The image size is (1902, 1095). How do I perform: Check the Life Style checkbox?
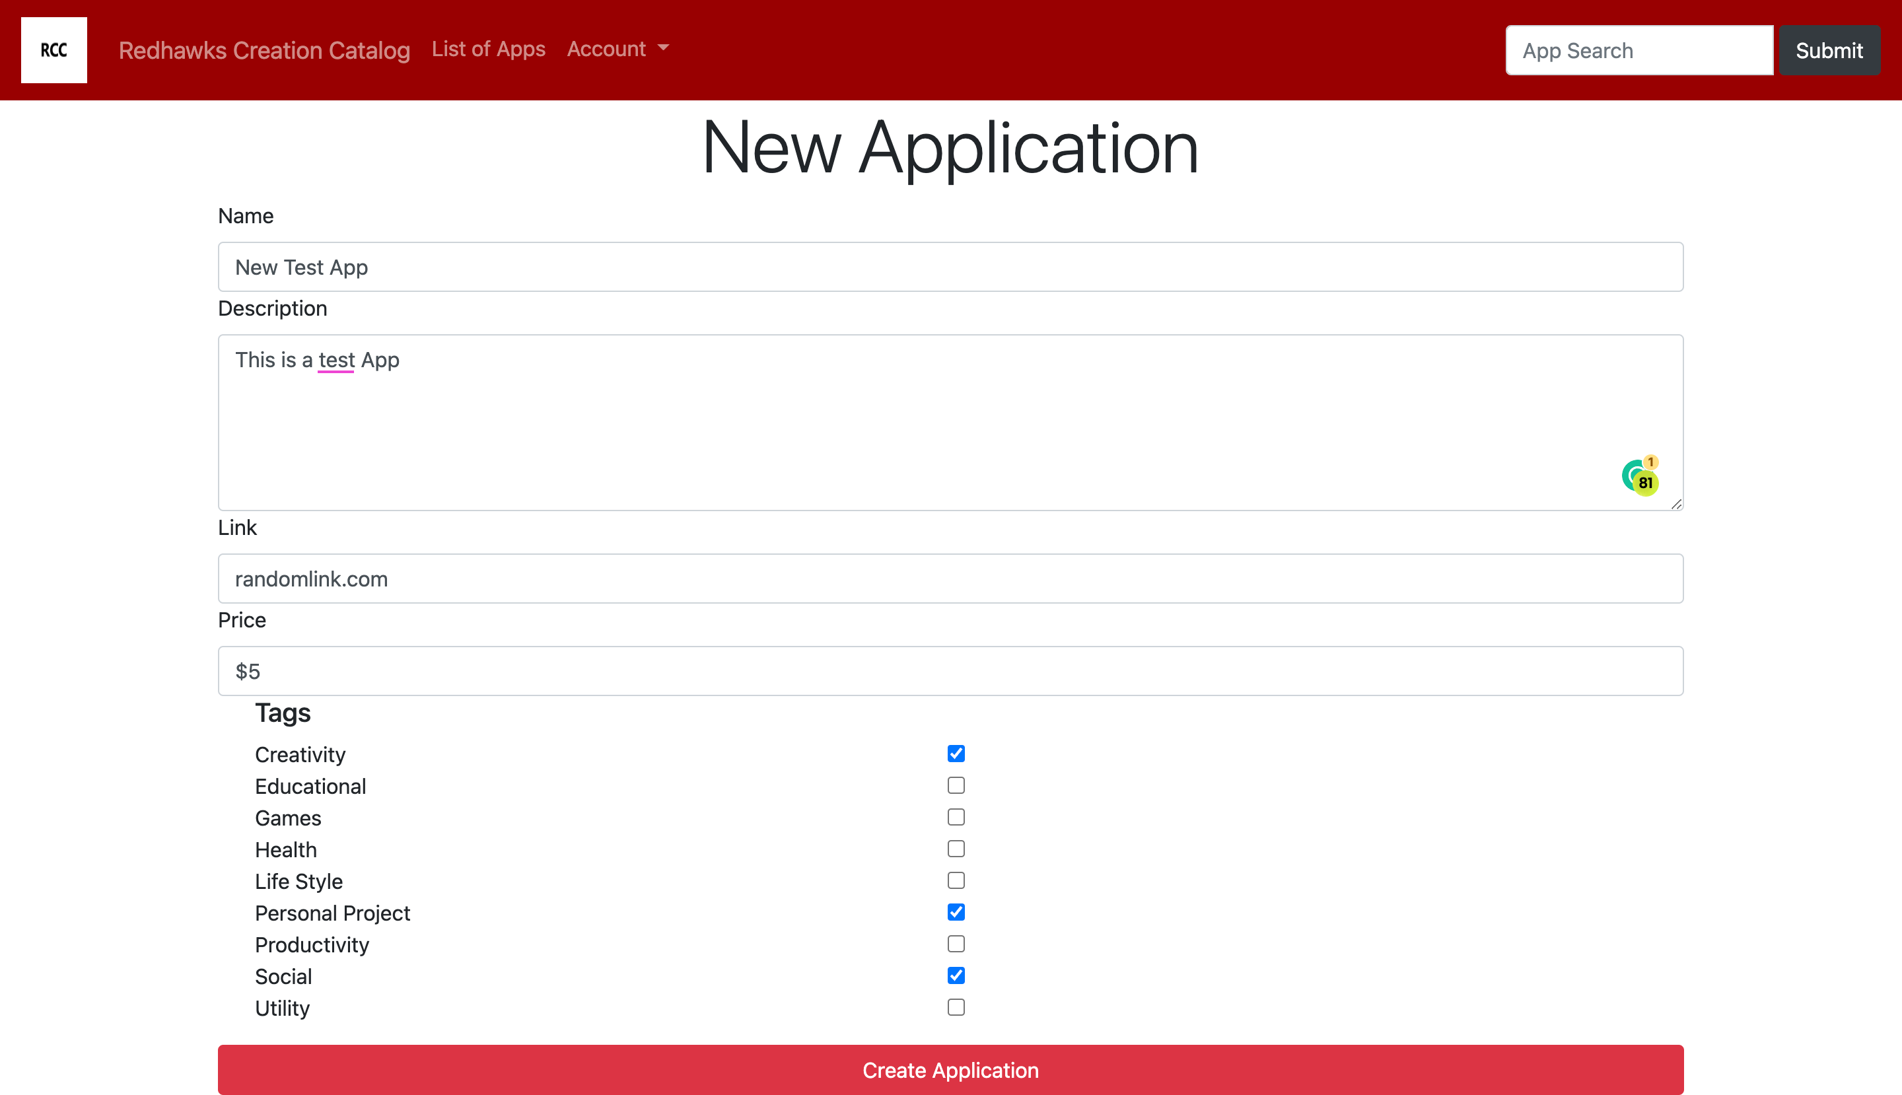tap(956, 880)
